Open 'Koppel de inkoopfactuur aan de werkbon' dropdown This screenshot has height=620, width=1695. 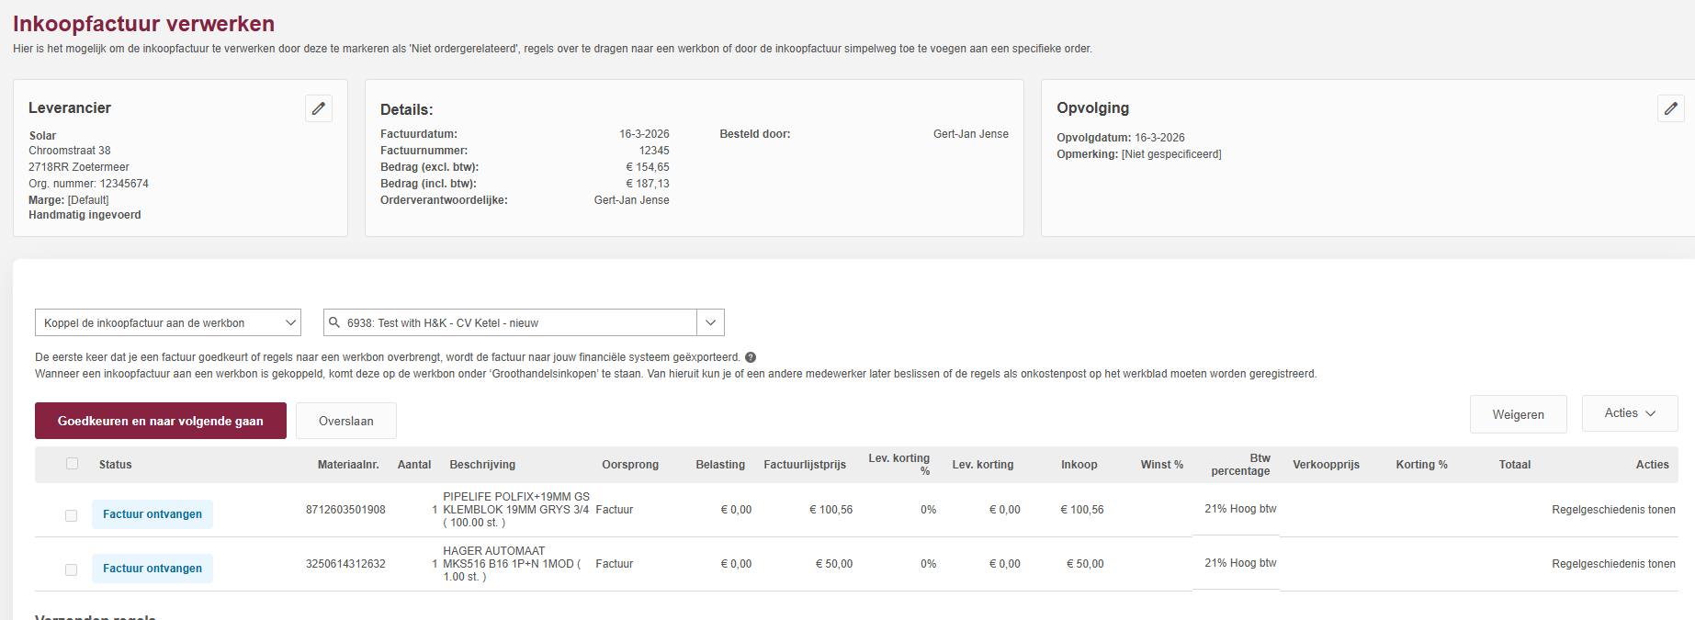click(168, 322)
